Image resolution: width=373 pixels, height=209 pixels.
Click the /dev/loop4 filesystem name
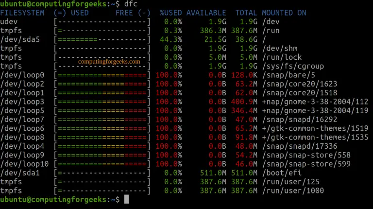coord(22,146)
